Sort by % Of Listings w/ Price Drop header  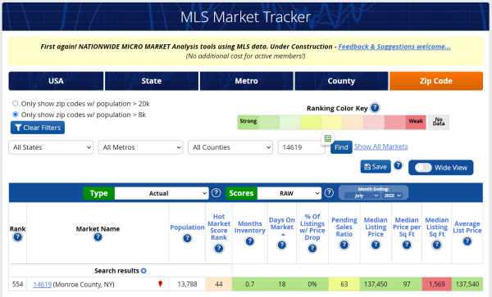coord(312,227)
